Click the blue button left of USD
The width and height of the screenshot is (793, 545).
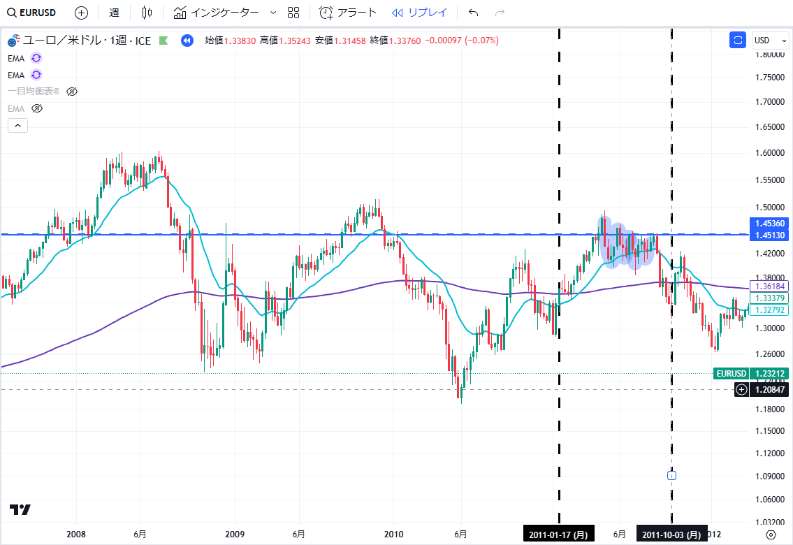coord(737,41)
